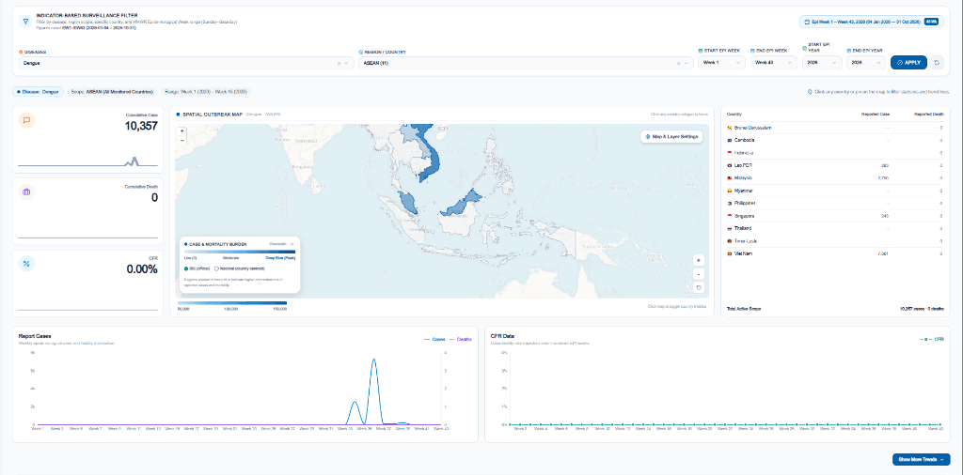Close the Case & Mortality Burden legend

(x=292, y=244)
